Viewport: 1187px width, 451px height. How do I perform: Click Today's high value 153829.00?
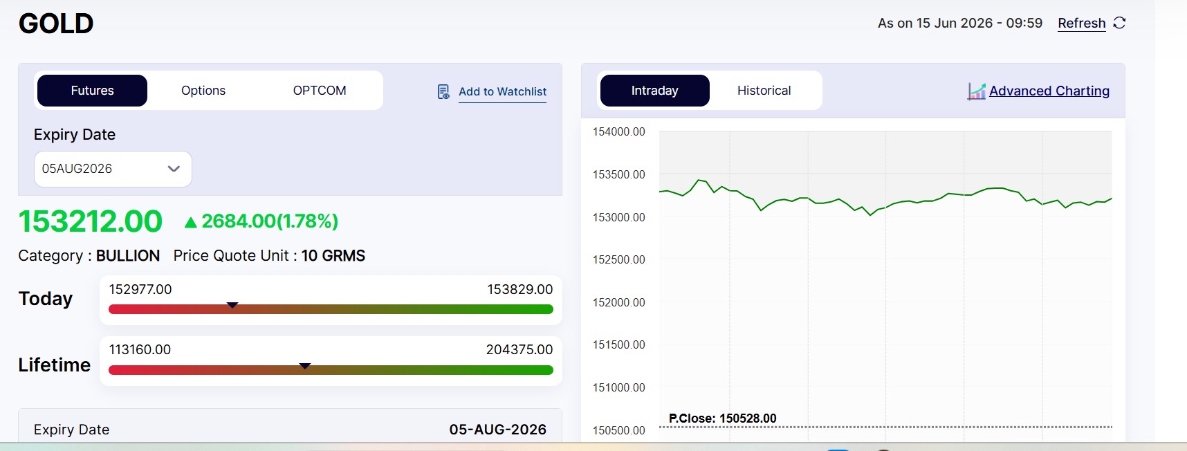click(x=520, y=289)
